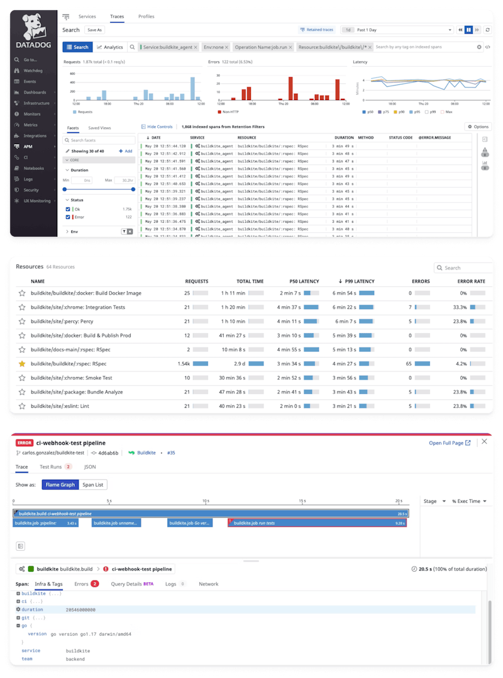Click the Resources search field
The width and height of the screenshot is (503, 678).
click(463, 268)
